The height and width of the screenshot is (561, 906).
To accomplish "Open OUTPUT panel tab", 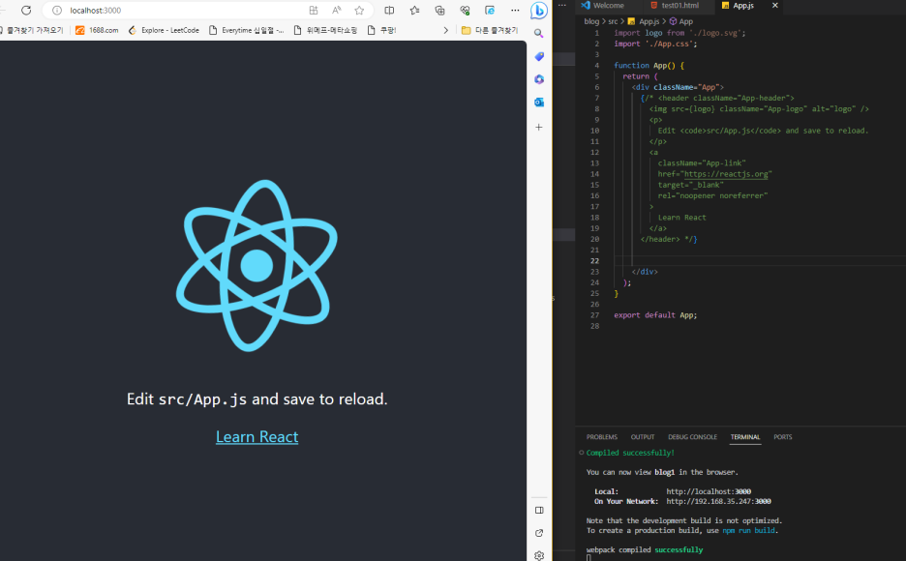I will (643, 437).
